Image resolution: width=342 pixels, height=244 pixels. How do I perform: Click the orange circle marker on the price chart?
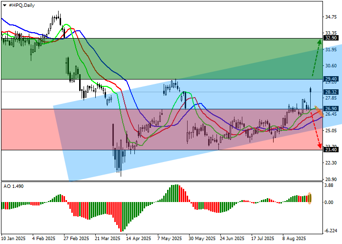pos(317,110)
